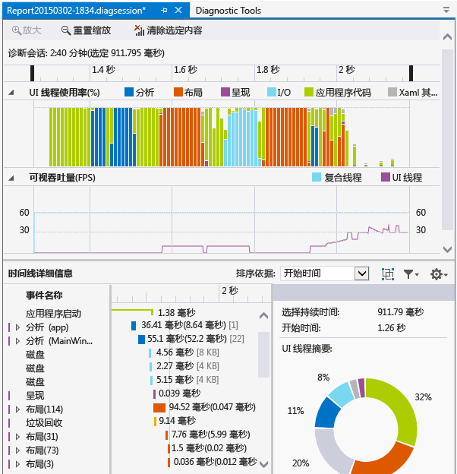This screenshot has width=457, height=474.
Task: Click the 4.56 毫秒 [8 KB] disk entry
Action: click(x=188, y=352)
